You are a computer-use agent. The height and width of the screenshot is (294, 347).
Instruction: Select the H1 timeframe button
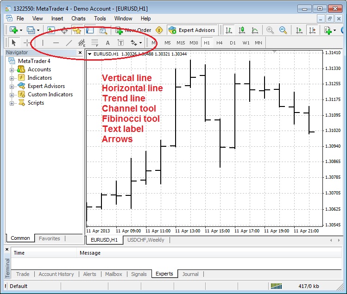pos(207,43)
